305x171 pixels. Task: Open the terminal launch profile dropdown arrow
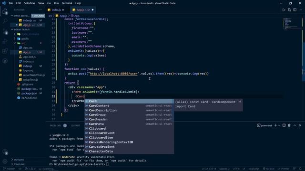point(279,125)
